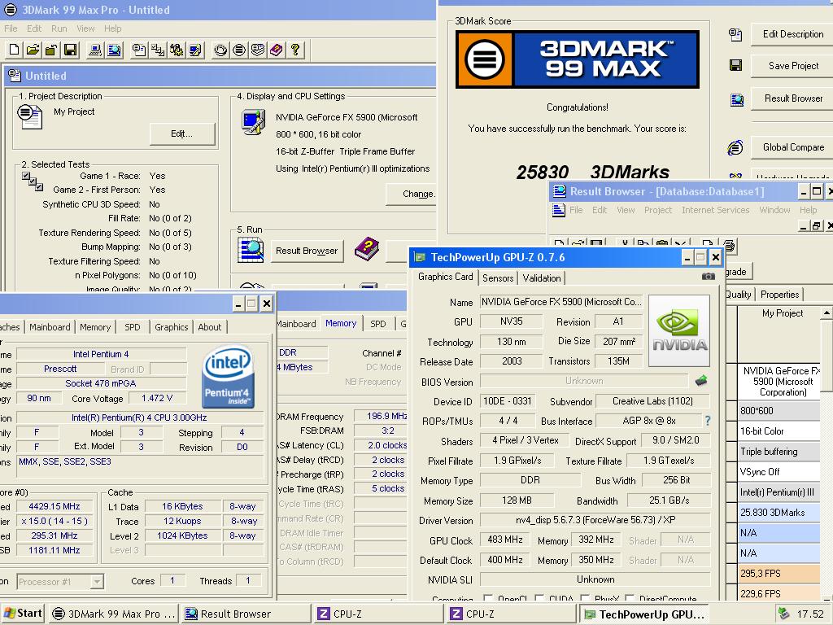Click the floppy icon beside Save Project

point(735,65)
